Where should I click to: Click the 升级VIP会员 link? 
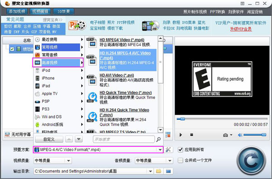241,29
